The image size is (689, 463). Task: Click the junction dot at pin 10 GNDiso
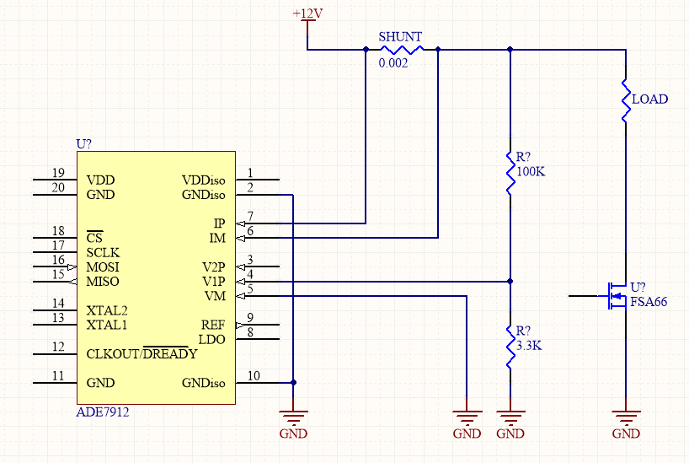[293, 382]
